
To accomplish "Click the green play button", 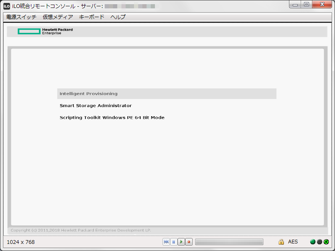I will point(181,242).
